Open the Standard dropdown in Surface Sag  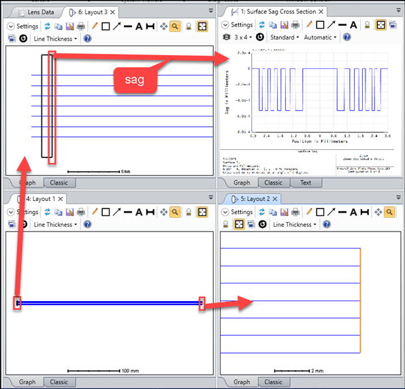pos(285,37)
